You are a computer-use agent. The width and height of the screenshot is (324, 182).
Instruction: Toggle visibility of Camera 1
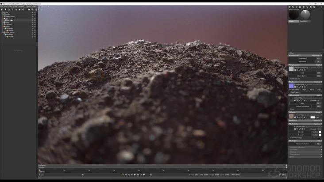(35, 24)
